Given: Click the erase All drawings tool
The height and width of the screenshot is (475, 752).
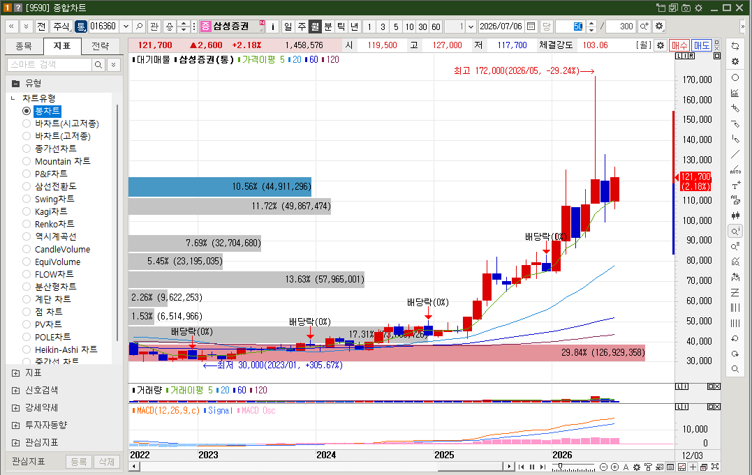Looking at the screenshot, I should (735, 200).
